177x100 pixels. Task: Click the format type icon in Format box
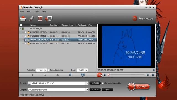29,83
